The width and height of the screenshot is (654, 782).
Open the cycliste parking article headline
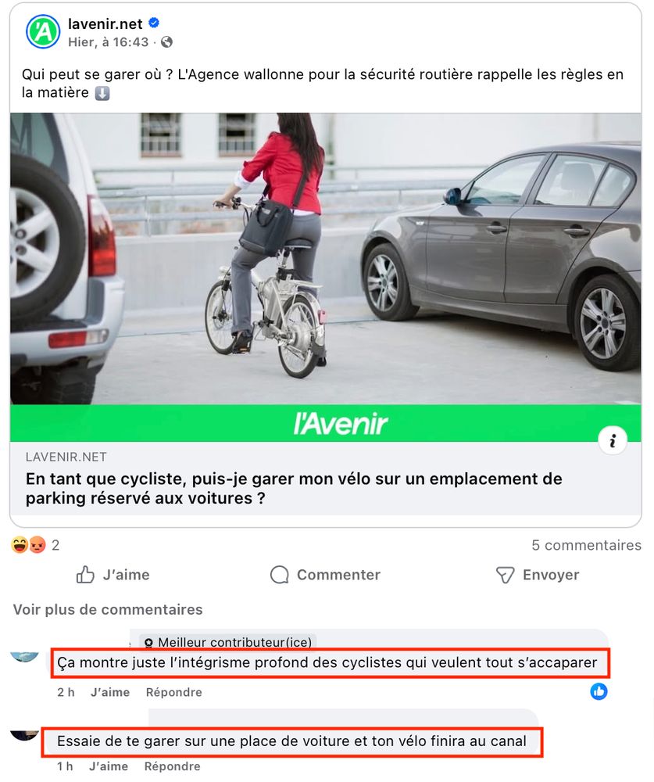tap(294, 488)
